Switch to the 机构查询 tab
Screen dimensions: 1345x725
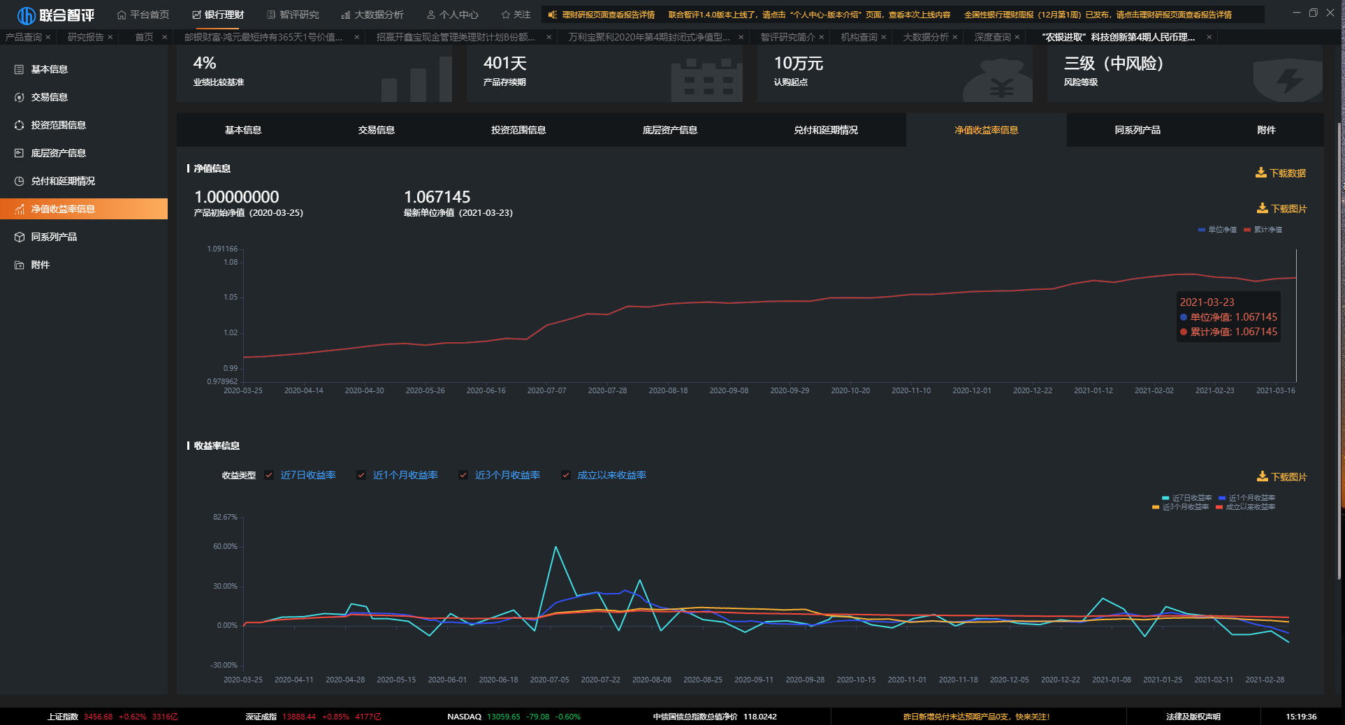[859, 37]
